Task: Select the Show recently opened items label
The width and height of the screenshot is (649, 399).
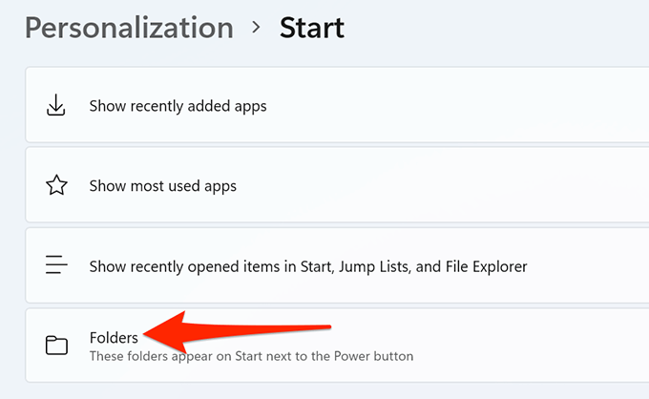Action: point(307,266)
